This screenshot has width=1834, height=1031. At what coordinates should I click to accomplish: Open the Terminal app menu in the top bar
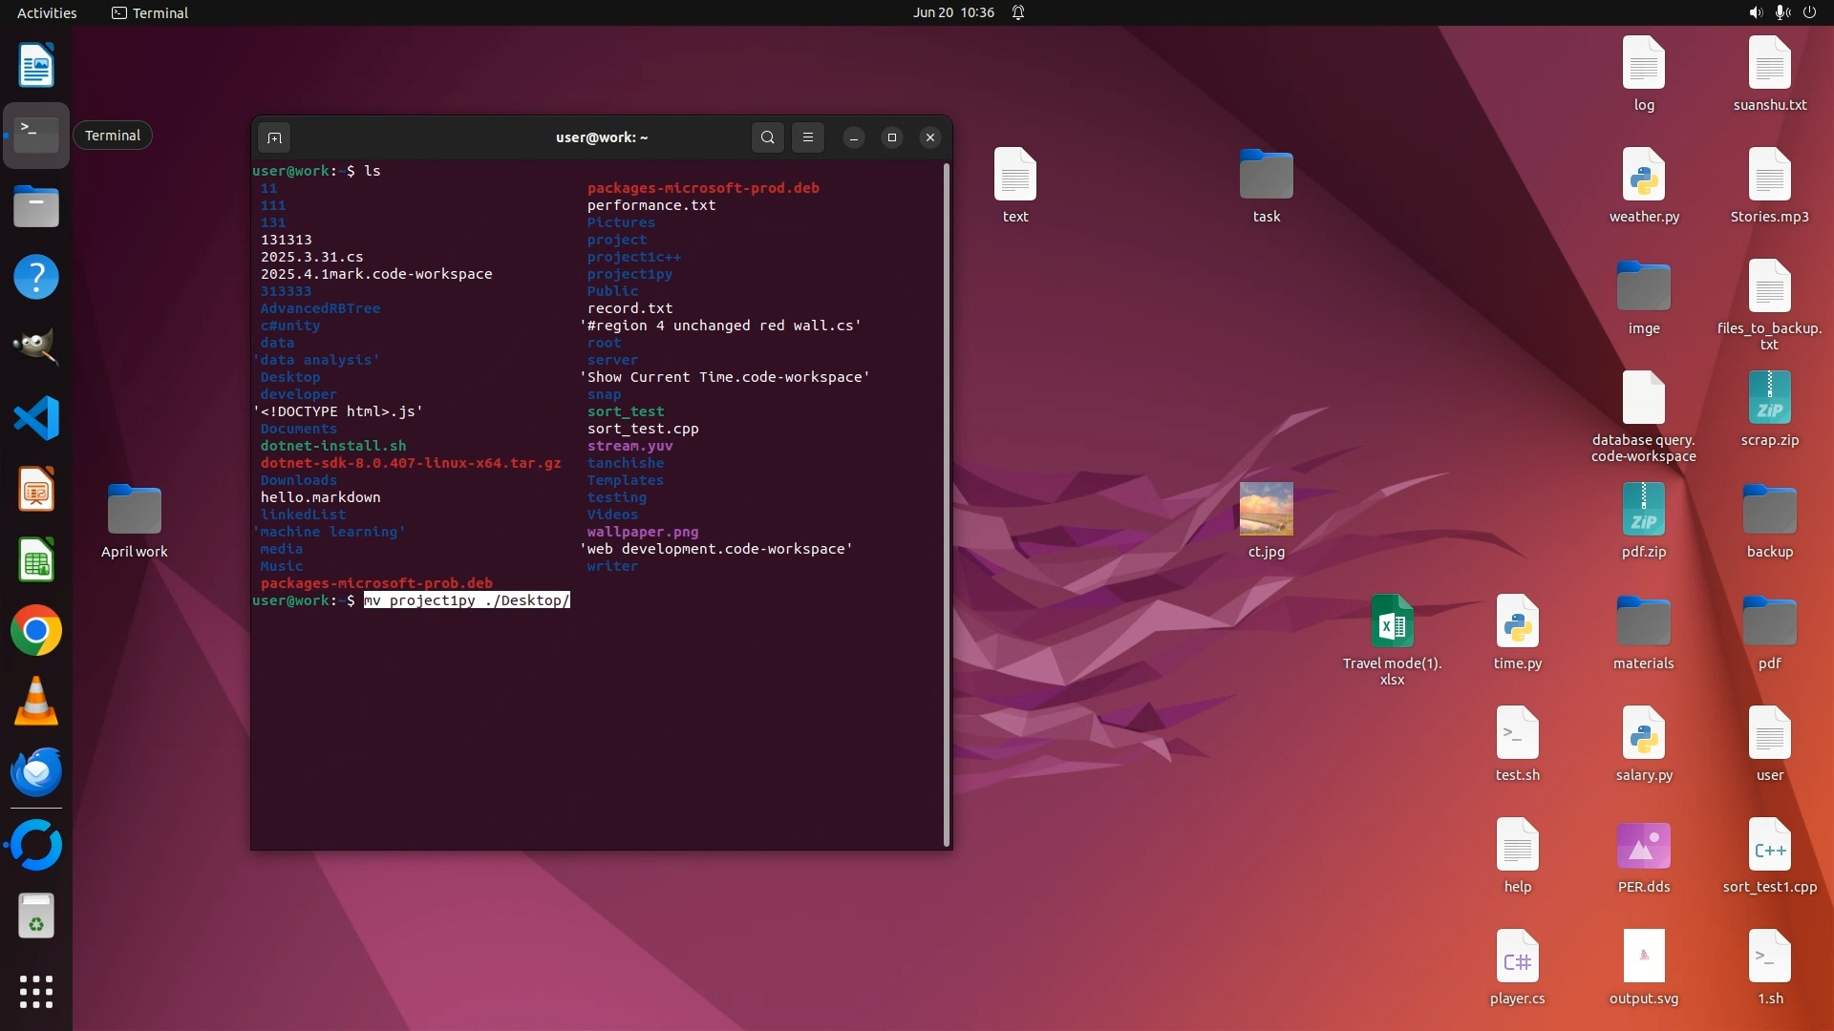pyautogui.click(x=150, y=12)
